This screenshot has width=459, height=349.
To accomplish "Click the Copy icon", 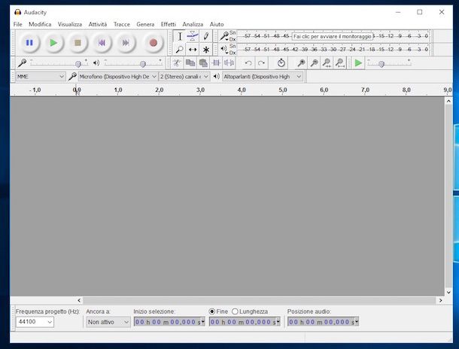I will click(x=190, y=63).
